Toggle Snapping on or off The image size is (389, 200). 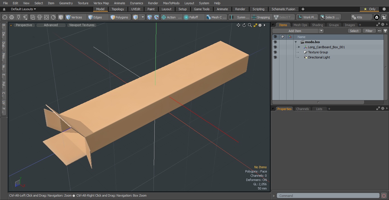(x=261, y=17)
